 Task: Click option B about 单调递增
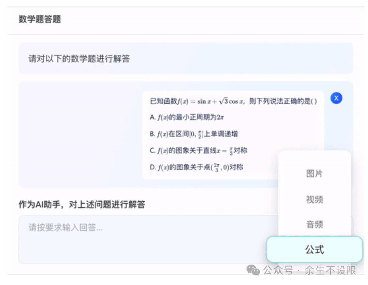[194, 134]
